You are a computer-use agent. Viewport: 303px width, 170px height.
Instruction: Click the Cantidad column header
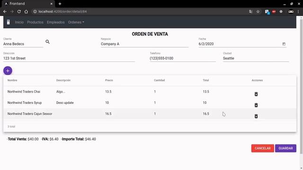(x=159, y=80)
